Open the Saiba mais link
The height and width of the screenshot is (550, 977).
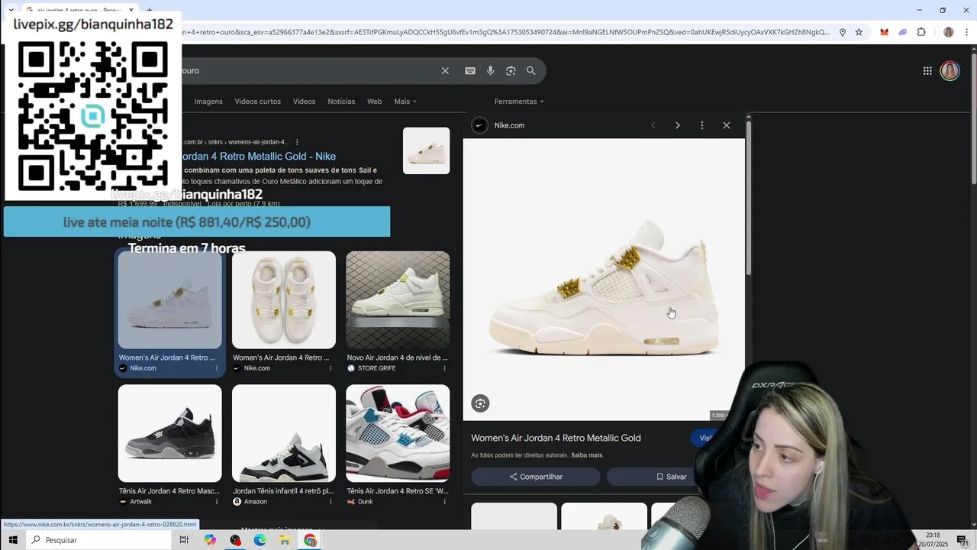click(x=586, y=455)
